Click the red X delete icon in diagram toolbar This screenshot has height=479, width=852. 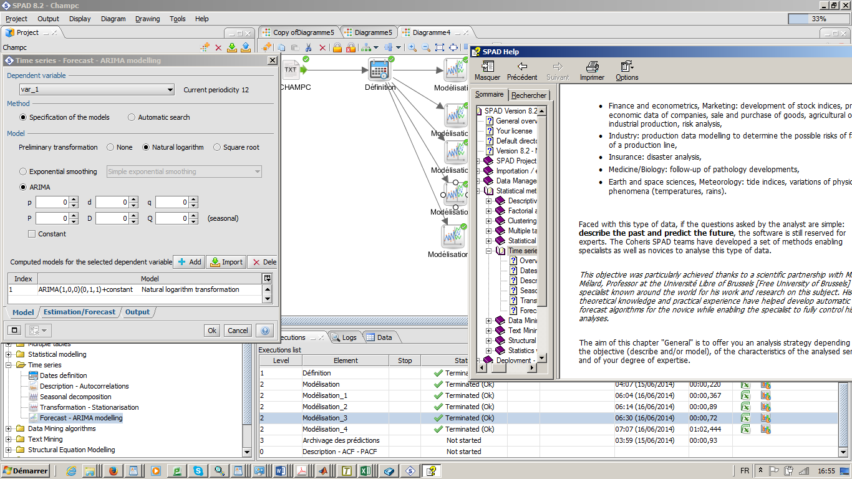coord(322,47)
